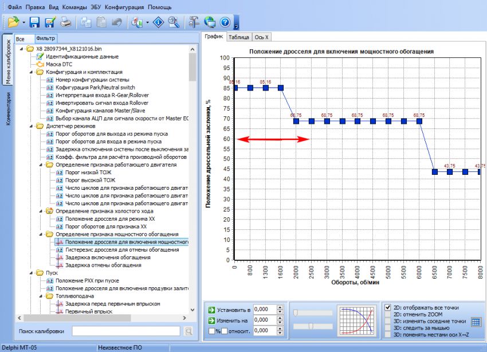Open settings with the hammer tools icon
Screen dimensions: 487x352
[194, 22]
